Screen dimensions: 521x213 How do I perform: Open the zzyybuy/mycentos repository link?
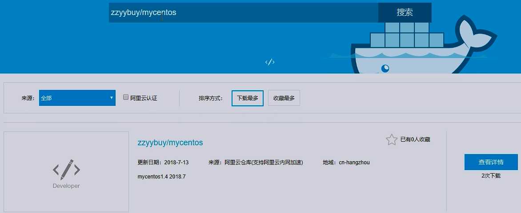pyautogui.click(x=170, y=143)
